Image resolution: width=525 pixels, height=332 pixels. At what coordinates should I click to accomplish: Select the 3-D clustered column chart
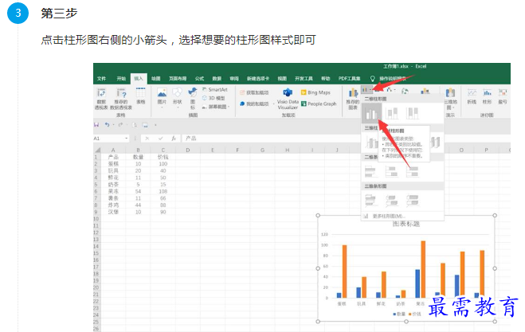pyautogui.click(x=370, y=143)
